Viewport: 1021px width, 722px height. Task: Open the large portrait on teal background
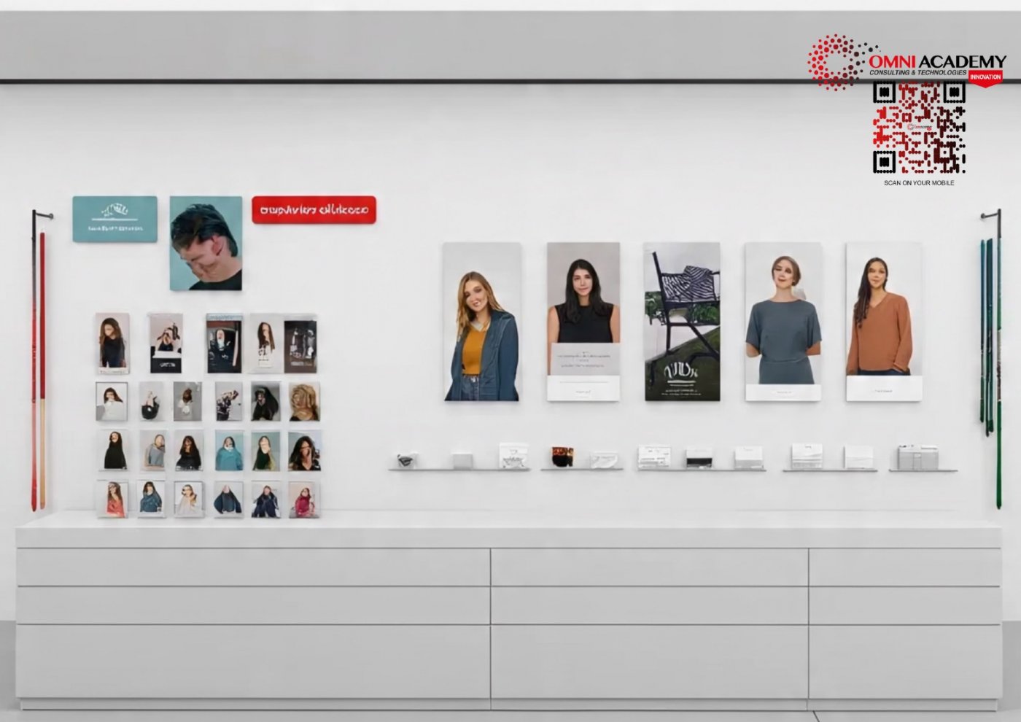[206, 243]
